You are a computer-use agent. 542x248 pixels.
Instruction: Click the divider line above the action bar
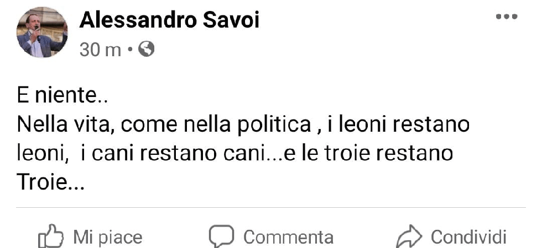click(x=270, y=208)
